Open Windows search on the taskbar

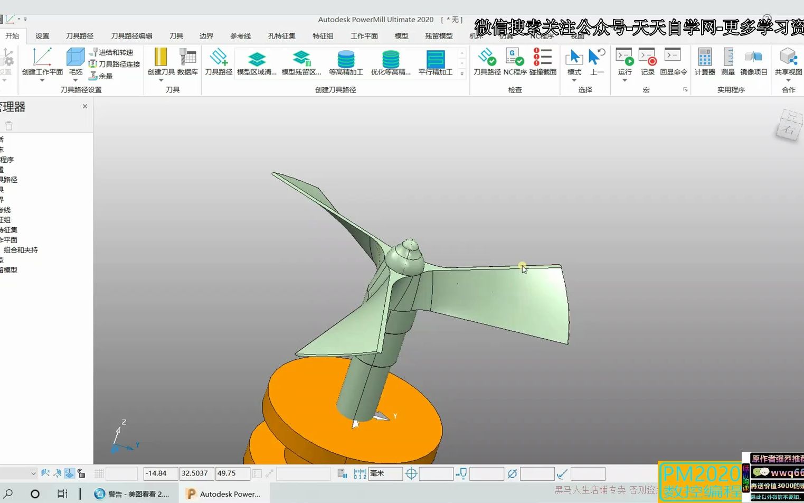[x=9, y=493]
